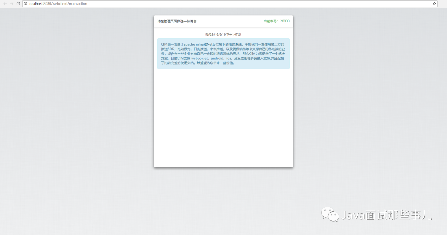Click the browser back arrow
This screenshot has height=235, width=447.
coord(5,4)
